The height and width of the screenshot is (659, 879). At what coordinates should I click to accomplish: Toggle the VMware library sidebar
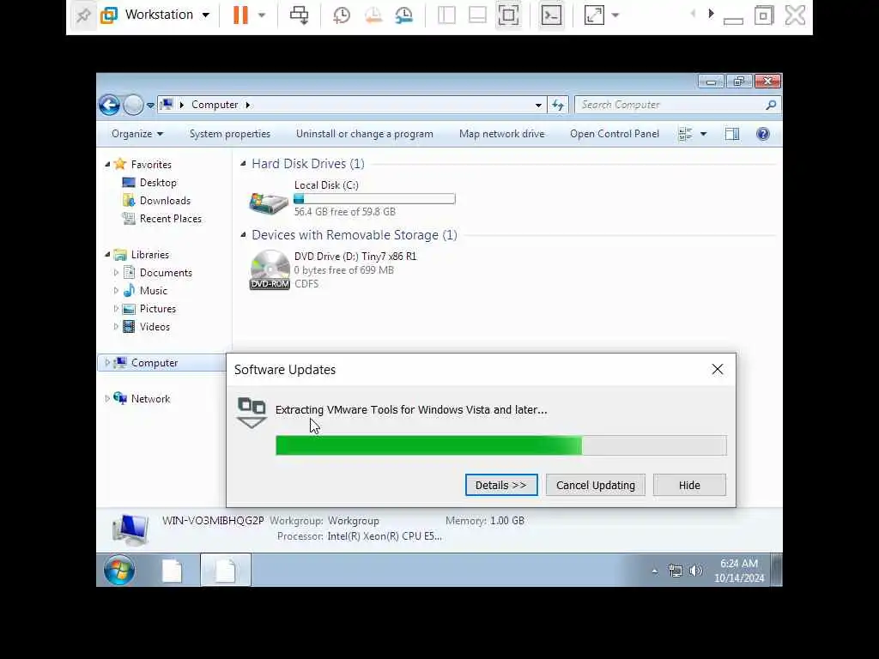click(446, 15)
